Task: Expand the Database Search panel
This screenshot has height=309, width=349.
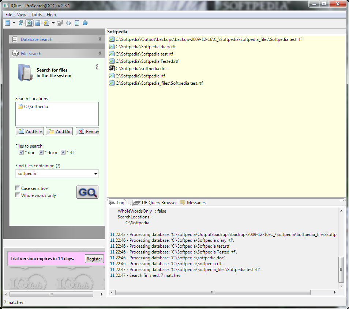Action: point(100,39)
